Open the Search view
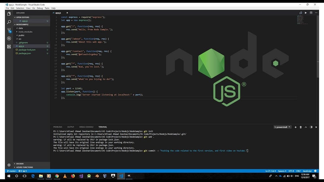The image size is (324, 182). point(9,22)
